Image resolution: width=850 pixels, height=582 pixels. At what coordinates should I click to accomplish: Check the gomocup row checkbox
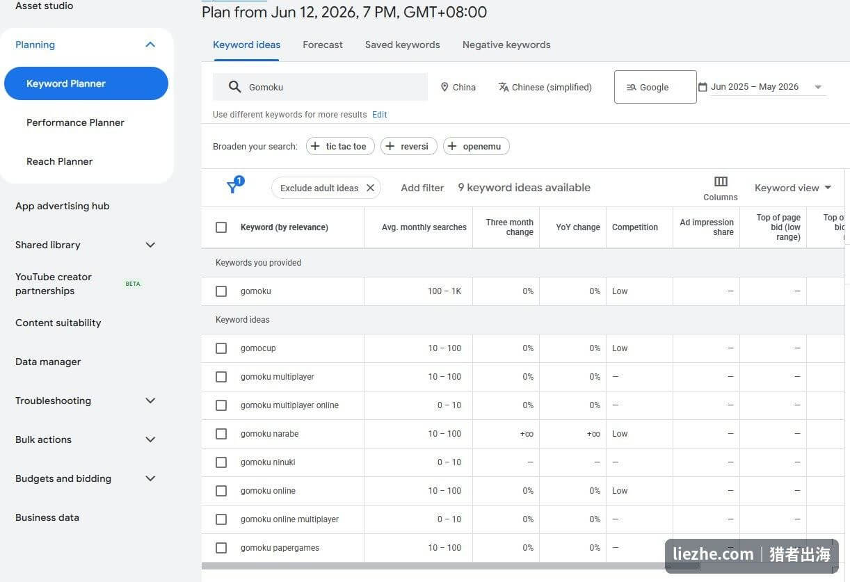point(221,348)
